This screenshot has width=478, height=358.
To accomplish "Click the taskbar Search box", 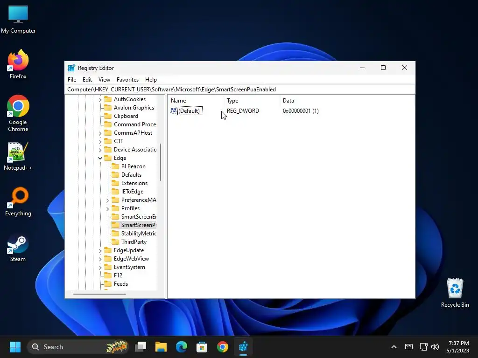I will 78,347.
